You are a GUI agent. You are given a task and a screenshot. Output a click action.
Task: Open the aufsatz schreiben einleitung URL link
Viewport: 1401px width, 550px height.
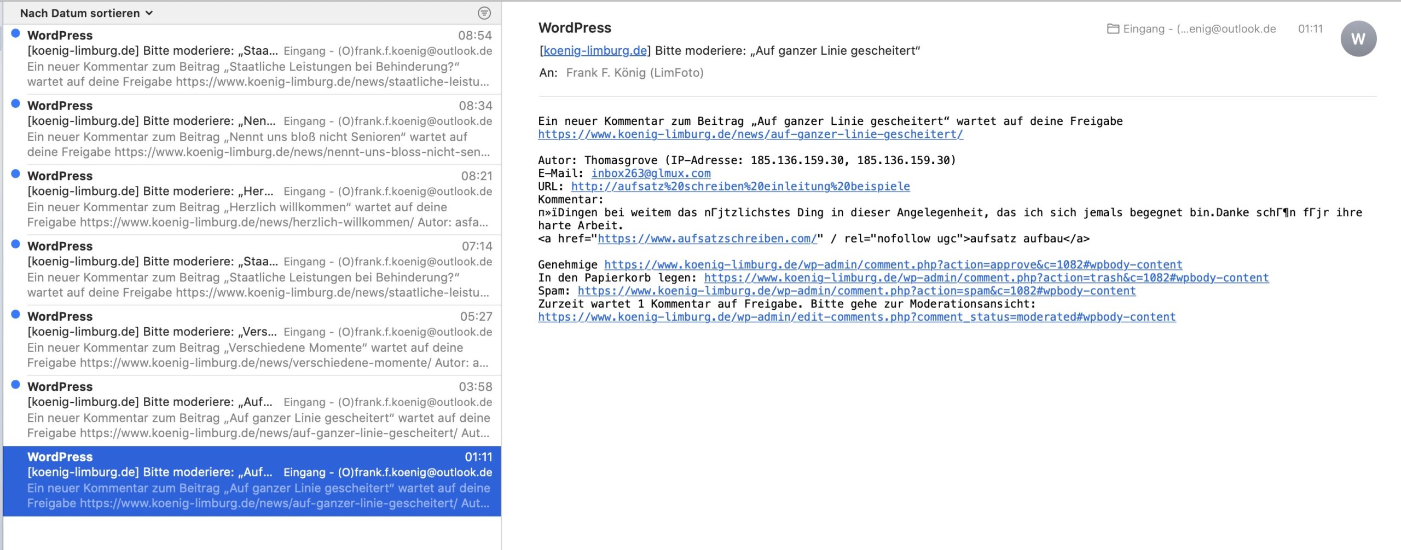tap(740, 187)
